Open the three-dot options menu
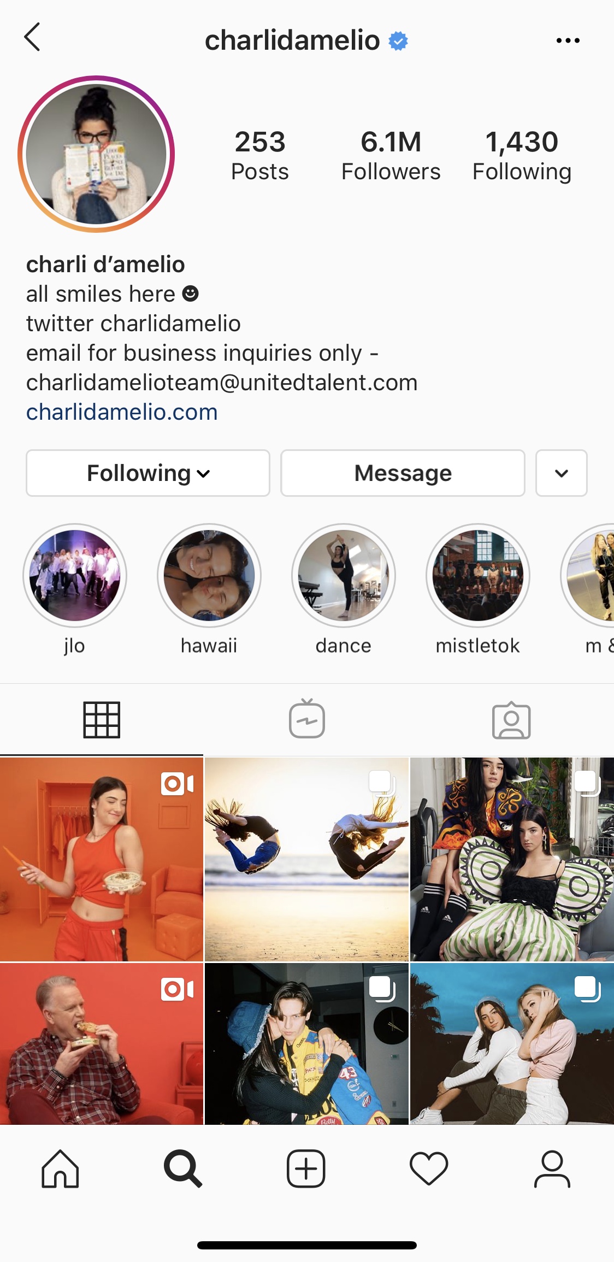The width and height of the screenshot is (614, 1262). point(568,40)
